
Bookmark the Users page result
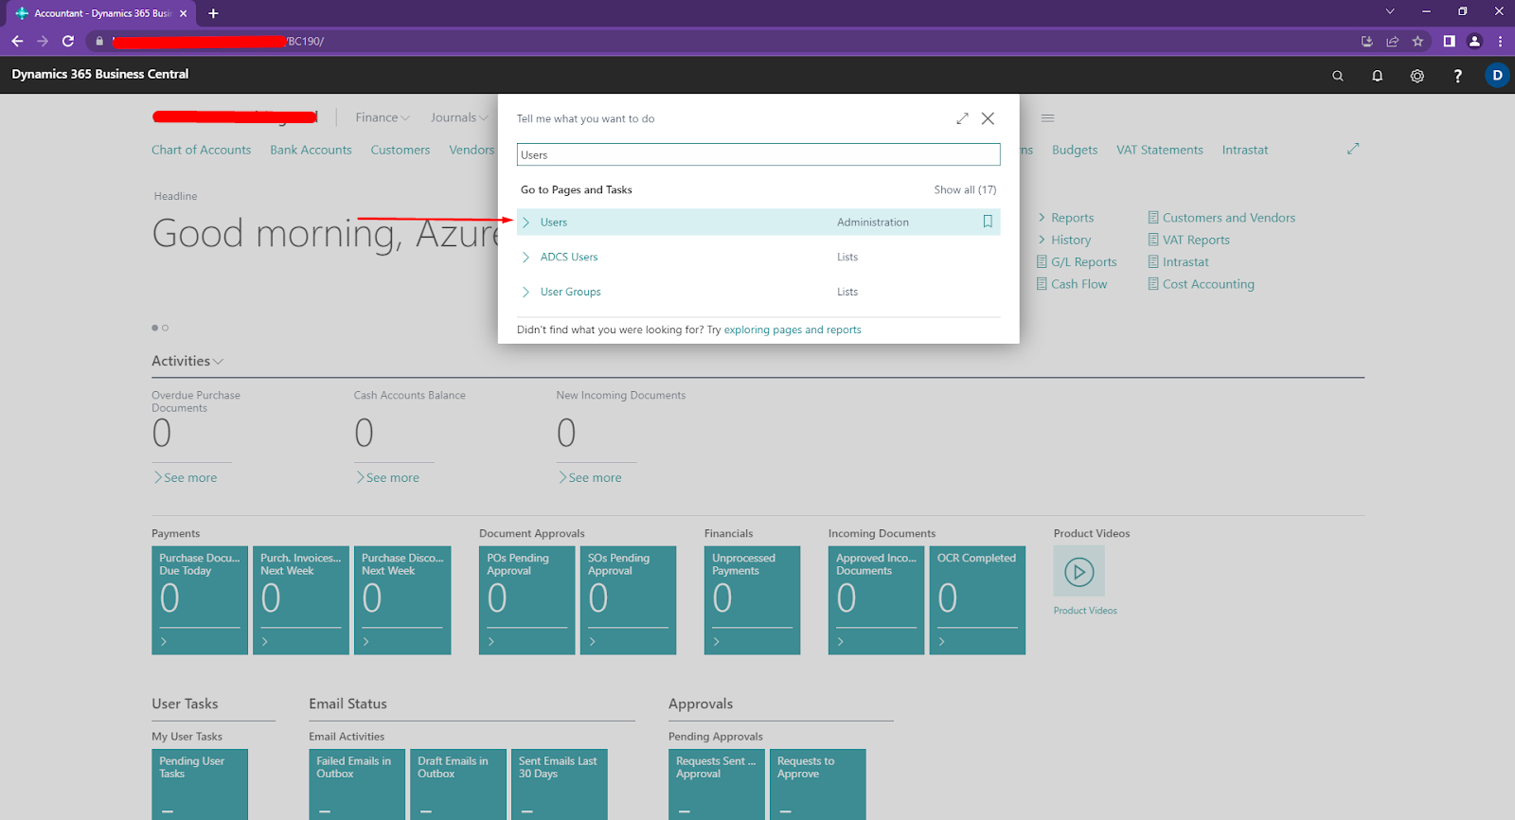988,222
